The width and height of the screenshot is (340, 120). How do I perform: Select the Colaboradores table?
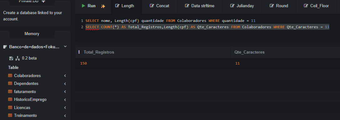pos(27,76)
